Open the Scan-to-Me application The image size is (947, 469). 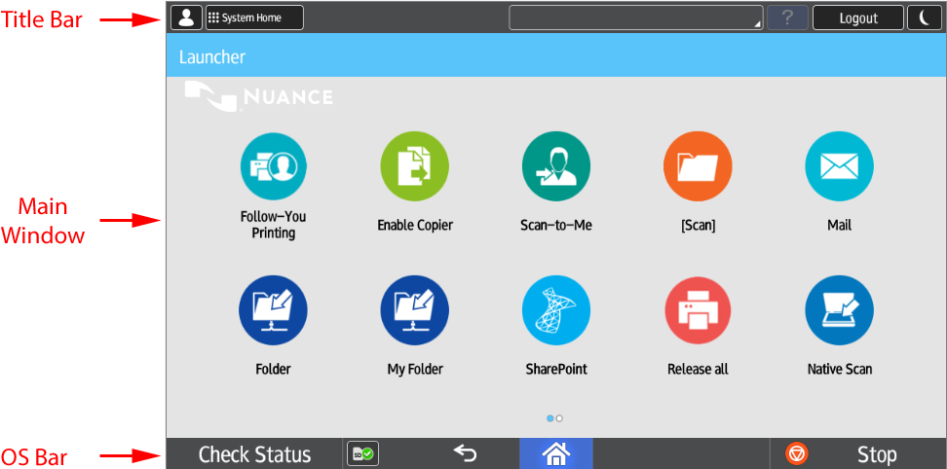(x=555, y=167)
